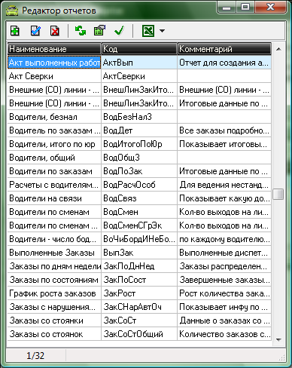Screen dimensions: 292x368
Task: Select the row Водители - число борд...
Action: pos(139,239)
